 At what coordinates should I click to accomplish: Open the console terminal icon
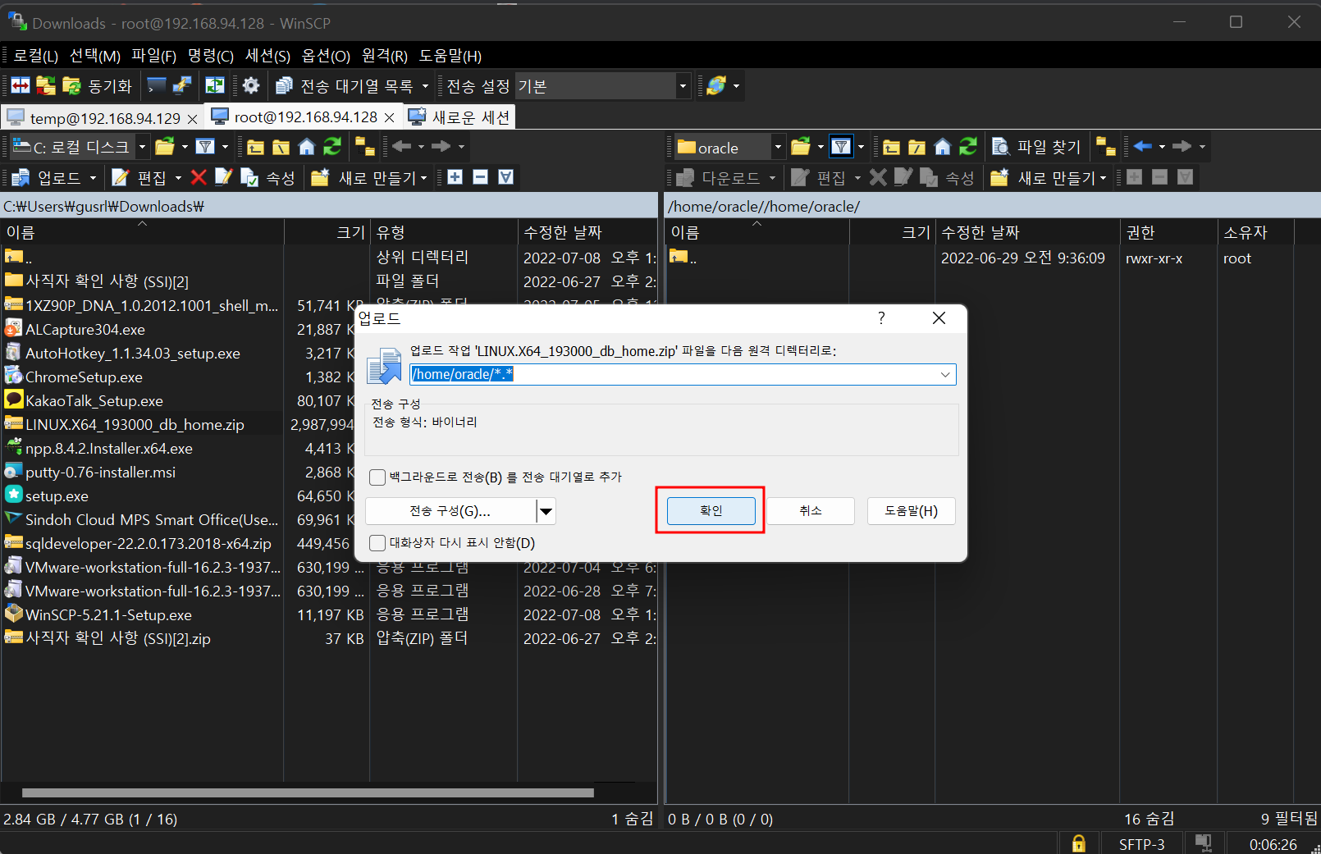click(x=157, y=86)
